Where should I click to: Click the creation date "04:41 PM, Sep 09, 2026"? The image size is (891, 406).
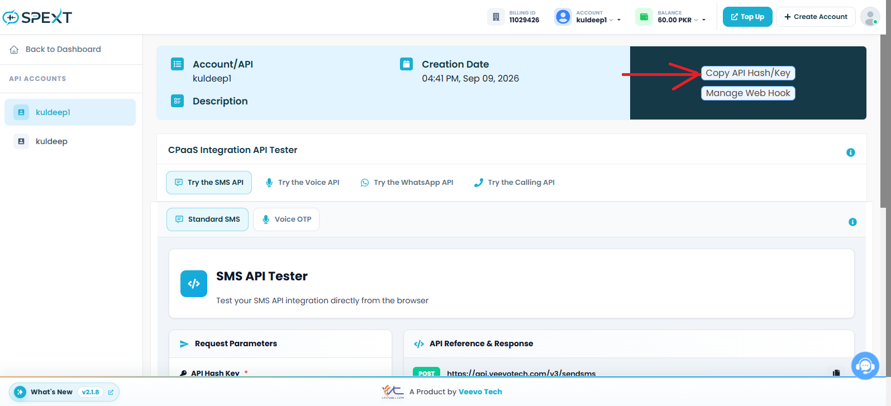click(x=470, y=79)
